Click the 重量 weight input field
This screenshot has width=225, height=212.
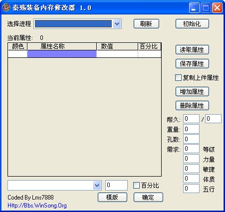click(x=191, y=129)
